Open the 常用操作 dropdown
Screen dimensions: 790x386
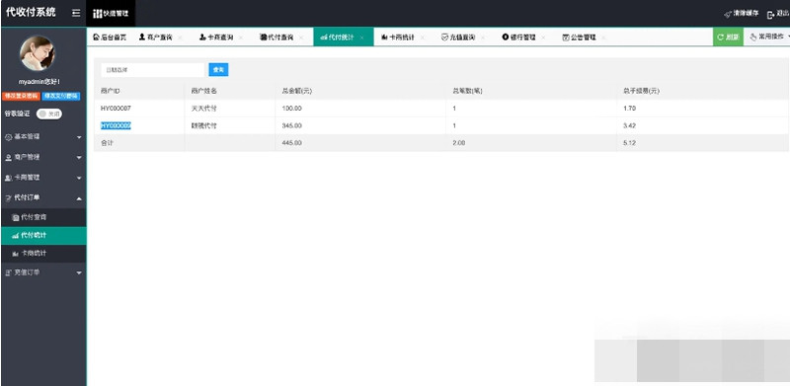click(767, 38)
